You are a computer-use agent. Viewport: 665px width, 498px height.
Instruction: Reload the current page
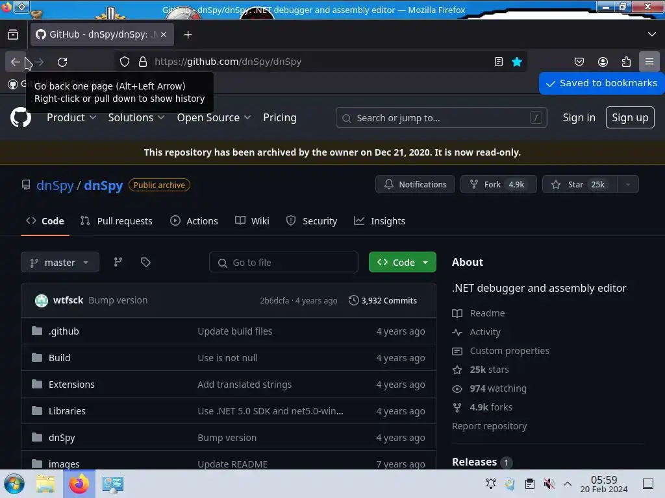pos(62,62)
